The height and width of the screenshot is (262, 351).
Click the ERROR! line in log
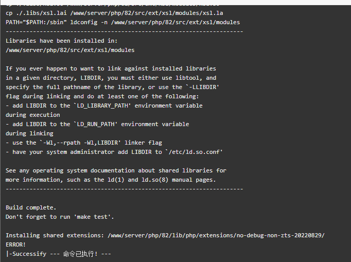pos(15,244)
